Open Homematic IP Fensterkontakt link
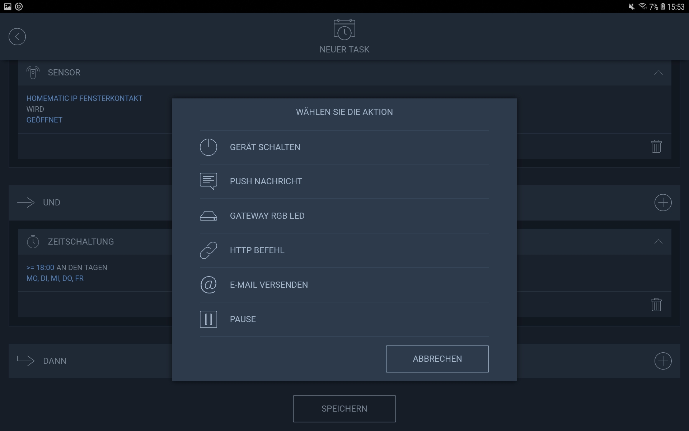 84,98
